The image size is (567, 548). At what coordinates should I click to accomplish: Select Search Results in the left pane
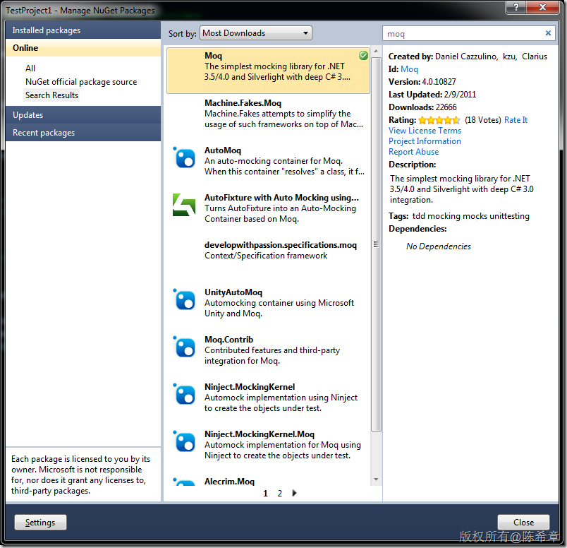(51, 95)
